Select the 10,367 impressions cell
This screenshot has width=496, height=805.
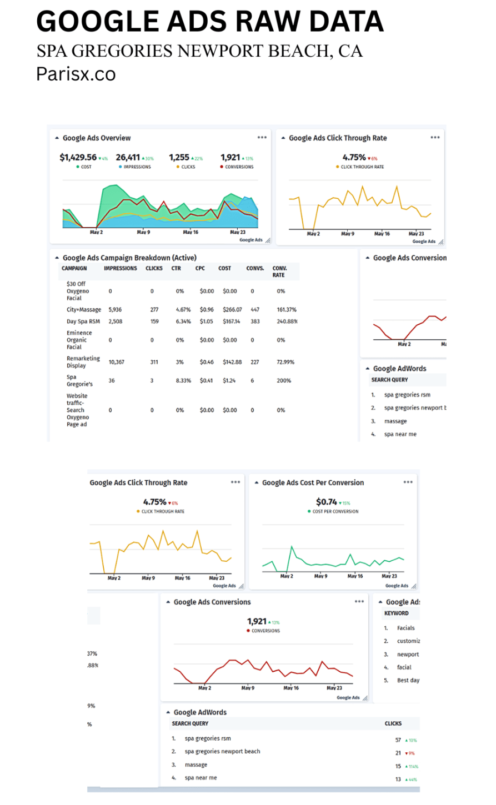point(117,362)
